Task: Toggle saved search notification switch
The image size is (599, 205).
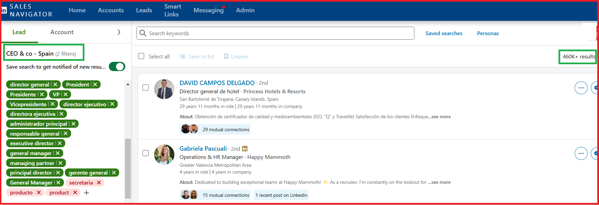Action: pyautogui.click(x=117, y=67)
